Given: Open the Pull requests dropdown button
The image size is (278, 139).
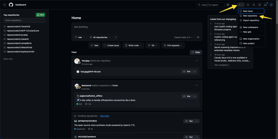Looking at the screenshot, I should tap(173, 45).
